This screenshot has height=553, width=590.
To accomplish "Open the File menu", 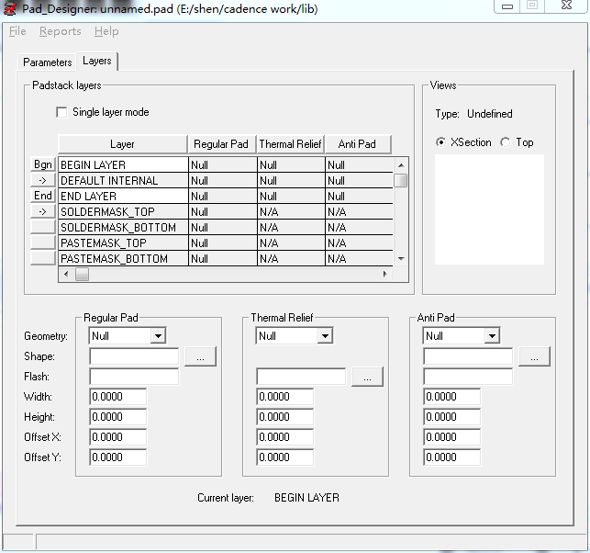I will 17,31.
